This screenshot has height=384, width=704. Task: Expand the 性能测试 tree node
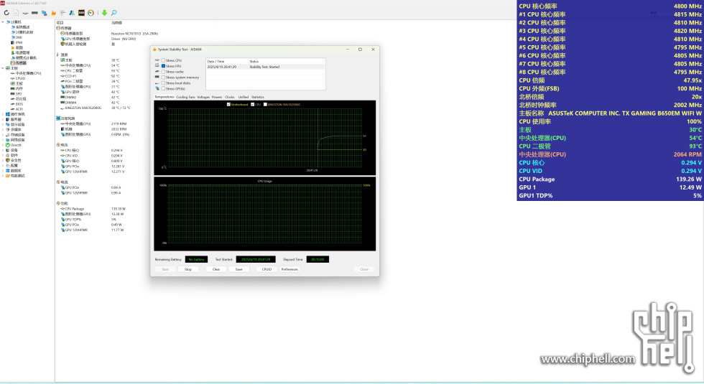(x=3, y=176)
